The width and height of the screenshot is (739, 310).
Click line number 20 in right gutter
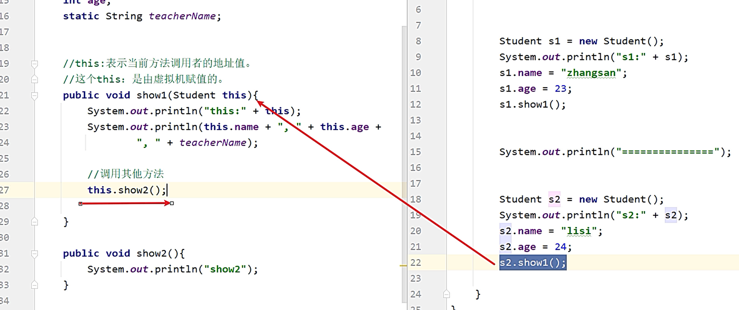tap(415, 231)
